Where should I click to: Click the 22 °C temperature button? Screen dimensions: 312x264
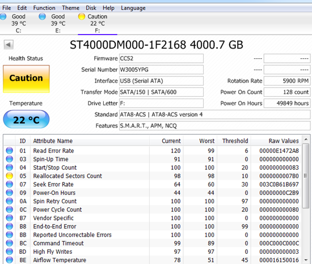26,120
